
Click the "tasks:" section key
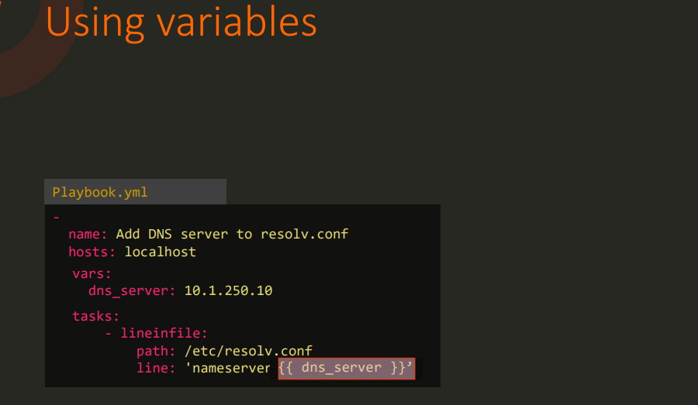(x=96, y=316)
